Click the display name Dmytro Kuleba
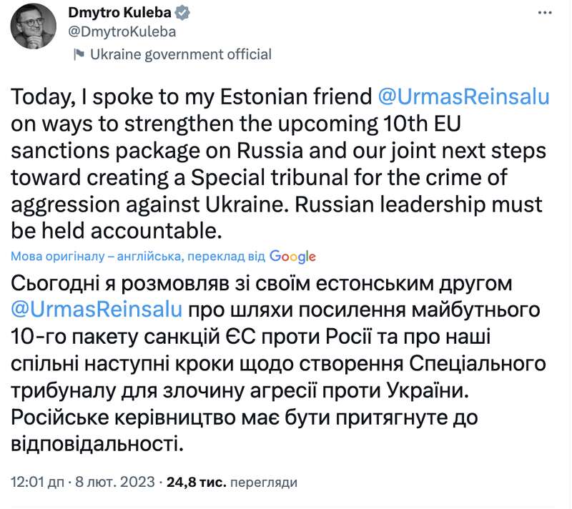The image size is (572, 509). 122,11
